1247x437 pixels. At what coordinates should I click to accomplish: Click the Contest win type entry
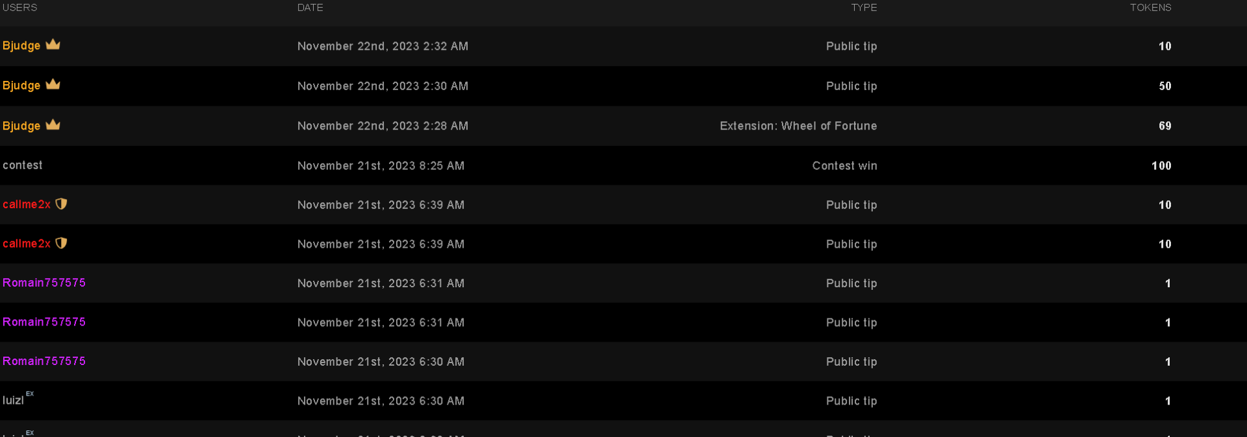point(844,166)
